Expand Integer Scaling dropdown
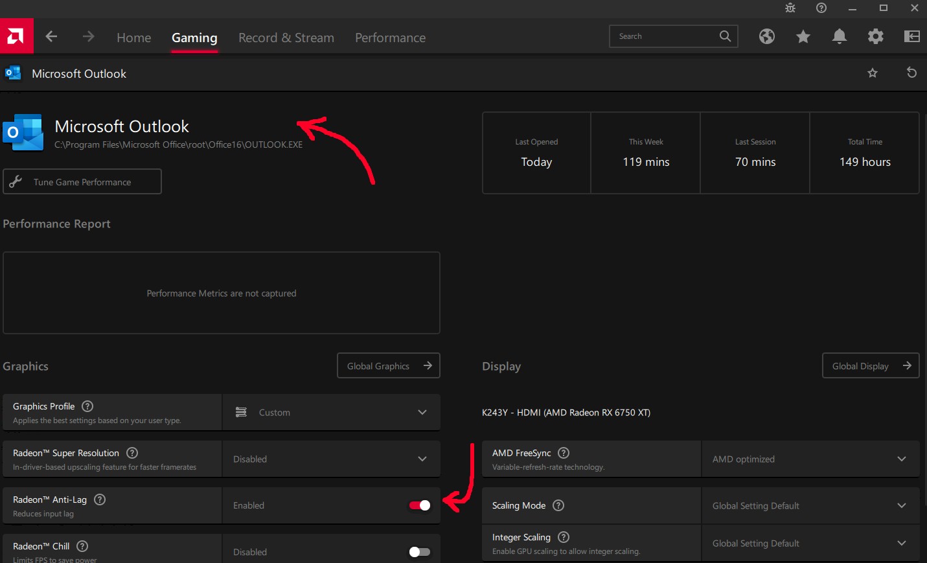The width and height of the screenshot is (927, 563). 810,543
